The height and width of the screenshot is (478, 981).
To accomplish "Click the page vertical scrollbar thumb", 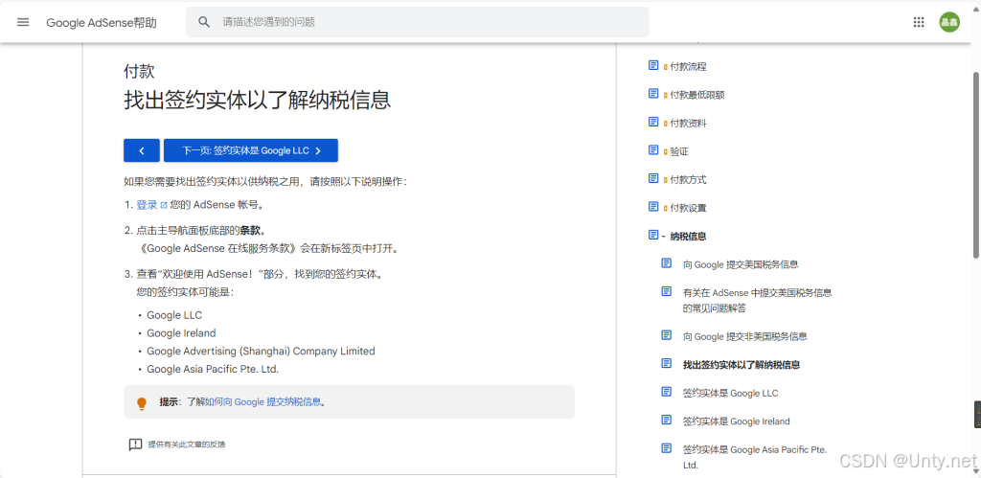I will point(976,165).
